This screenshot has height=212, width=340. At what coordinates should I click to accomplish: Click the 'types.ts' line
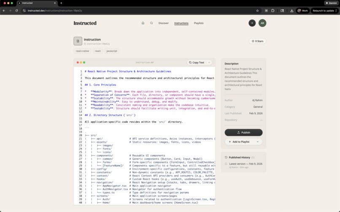[x=108, y=193]
